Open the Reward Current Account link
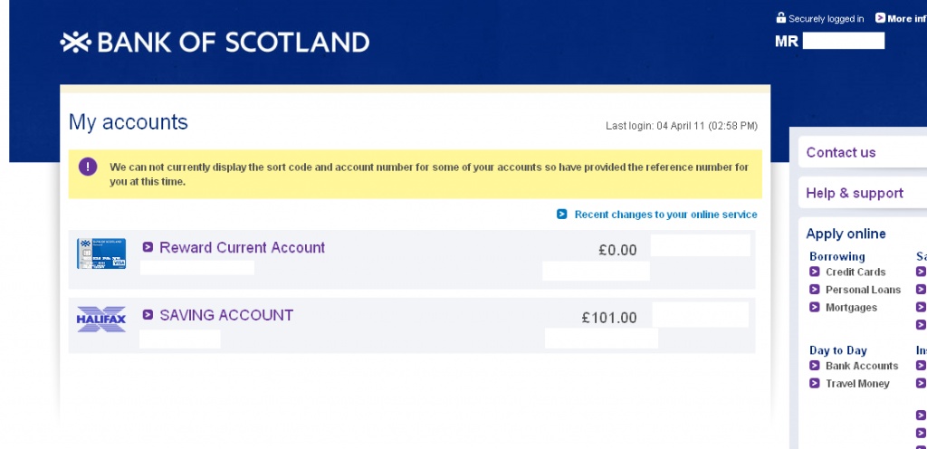 (242, 248)
